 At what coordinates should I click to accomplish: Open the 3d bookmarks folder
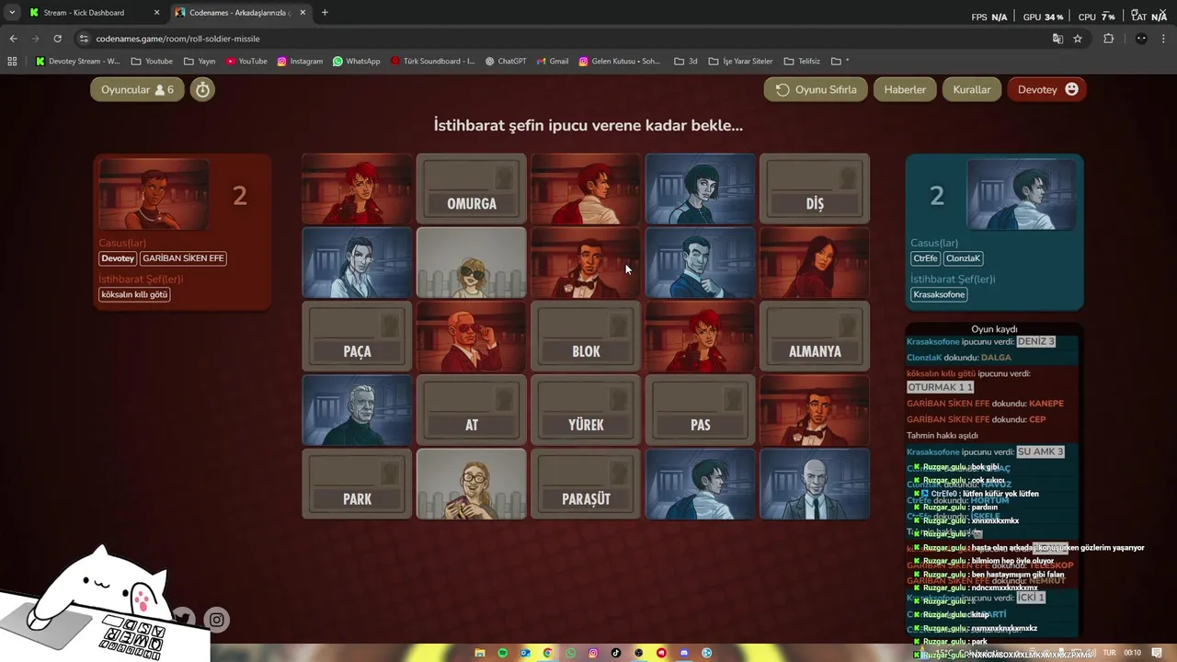pyautogui.click(x=686, y=62)
